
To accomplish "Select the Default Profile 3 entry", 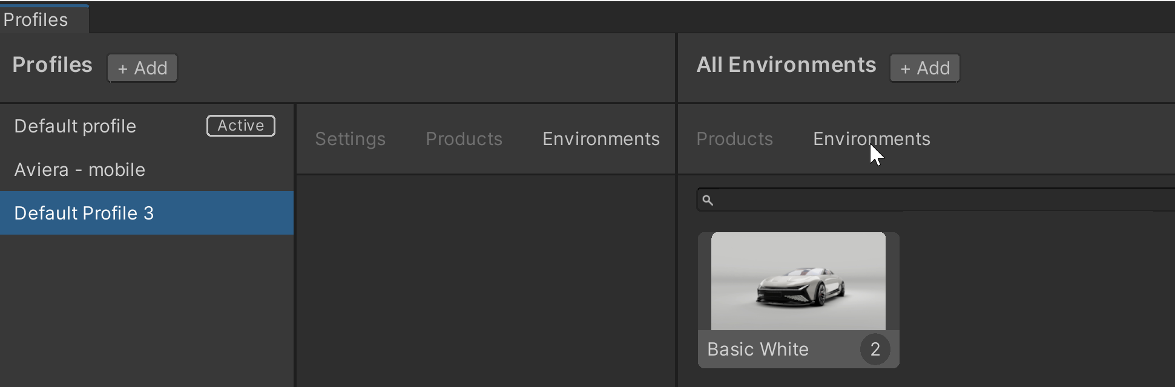I will [x=84, y=213].
